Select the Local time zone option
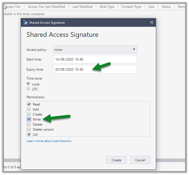The image size is (189, 175). pyautogui.click(x=29, y=84)
